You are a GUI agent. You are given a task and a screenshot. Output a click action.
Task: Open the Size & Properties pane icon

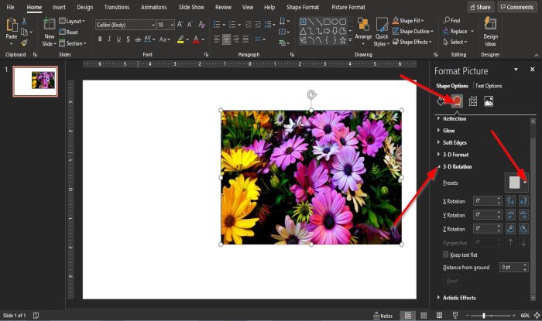point(472,101)
